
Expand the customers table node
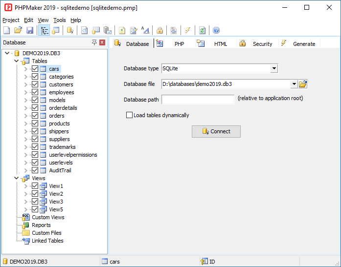tap(25, 84)
